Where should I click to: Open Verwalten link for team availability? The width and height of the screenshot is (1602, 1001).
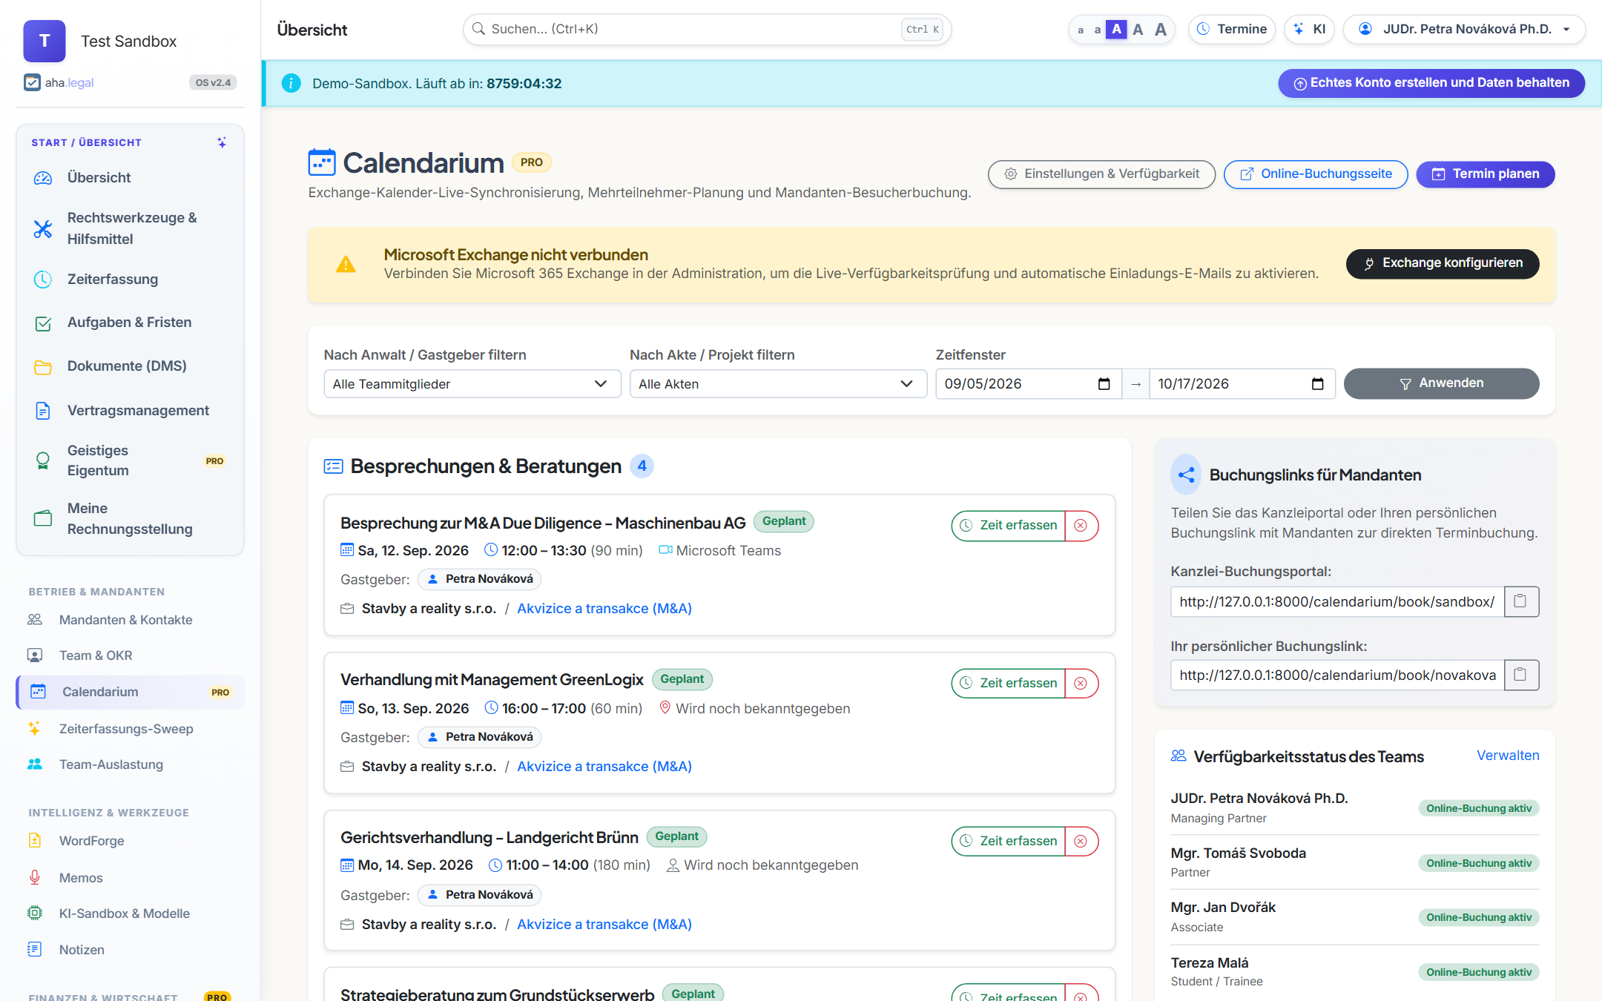(x=1508, y=756)
